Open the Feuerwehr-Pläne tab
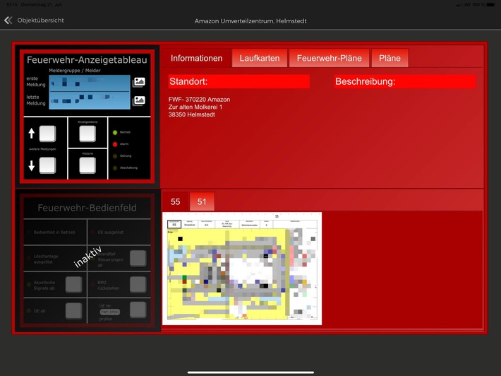The height and width of the screenshot is (376, 501). pos(329,58)
